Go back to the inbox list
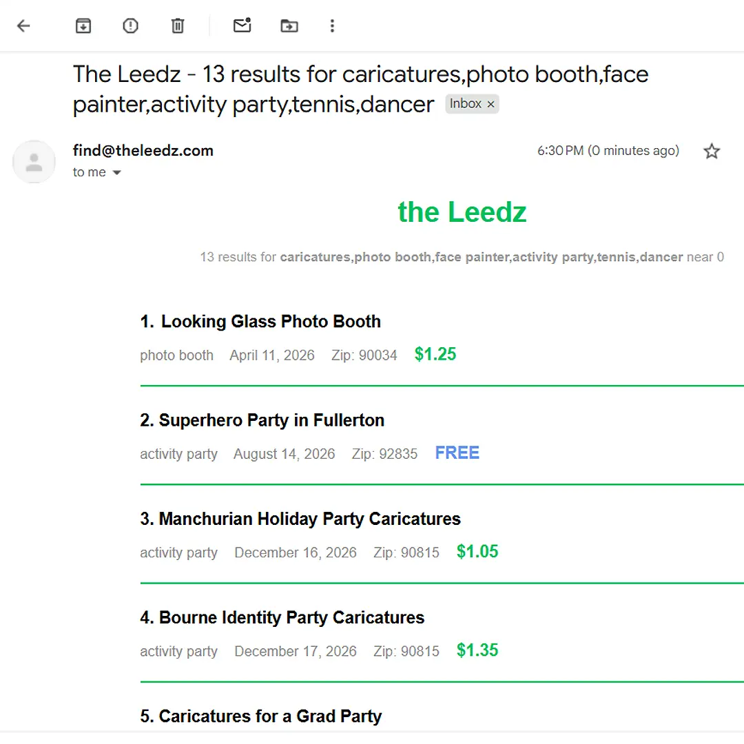 [24, 26]
